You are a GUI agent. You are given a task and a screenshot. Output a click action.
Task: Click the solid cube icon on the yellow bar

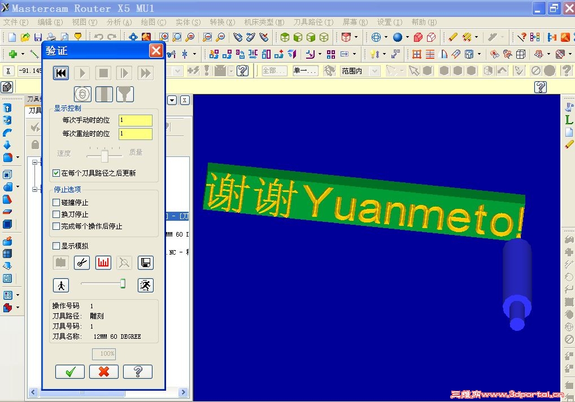7,87
